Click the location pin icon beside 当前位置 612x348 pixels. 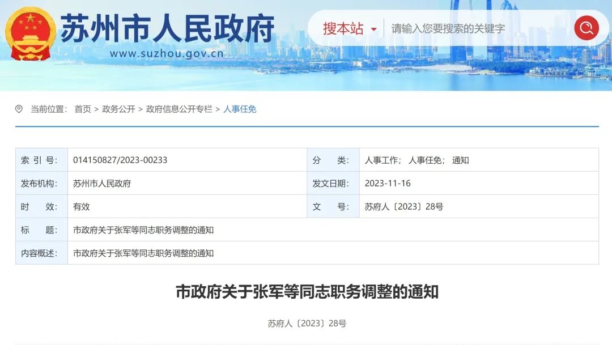19,109
